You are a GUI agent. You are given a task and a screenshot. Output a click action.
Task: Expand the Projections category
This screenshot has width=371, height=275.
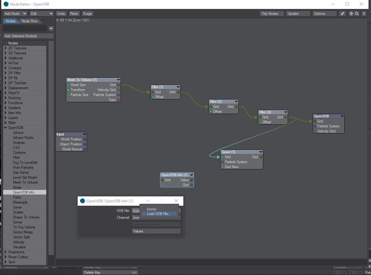pos(6,252)
